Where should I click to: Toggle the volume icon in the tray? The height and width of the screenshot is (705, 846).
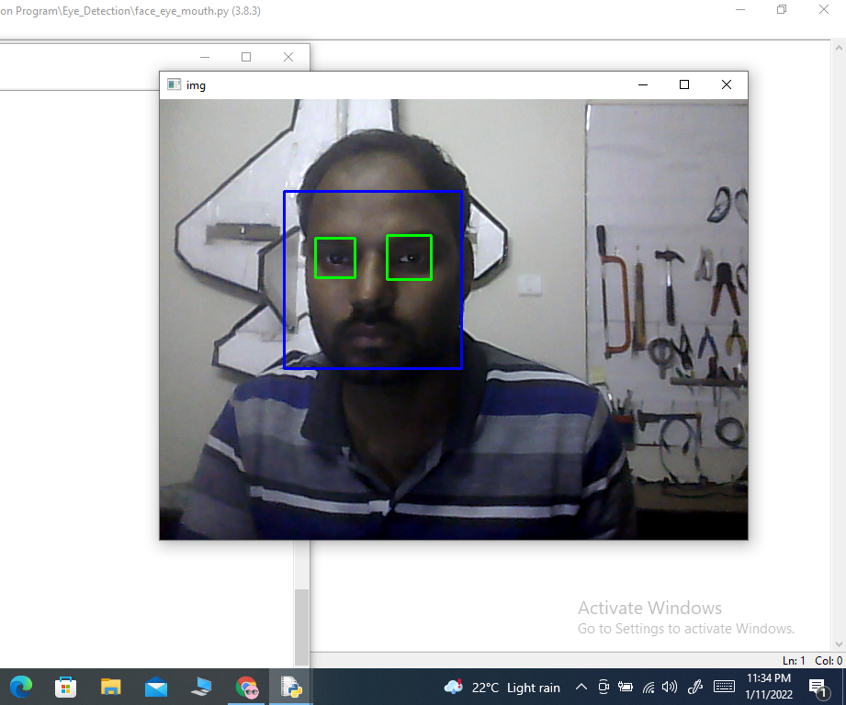tap(670, 687)
